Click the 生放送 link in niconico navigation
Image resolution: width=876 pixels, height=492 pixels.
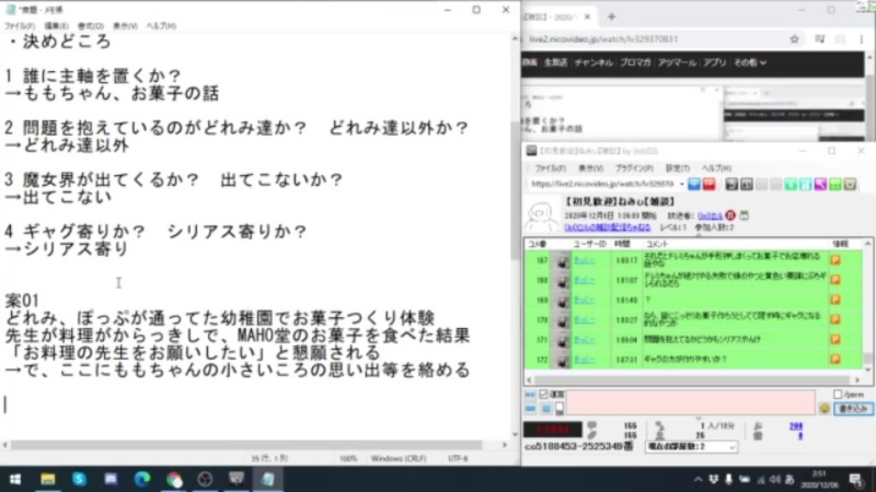556,63
